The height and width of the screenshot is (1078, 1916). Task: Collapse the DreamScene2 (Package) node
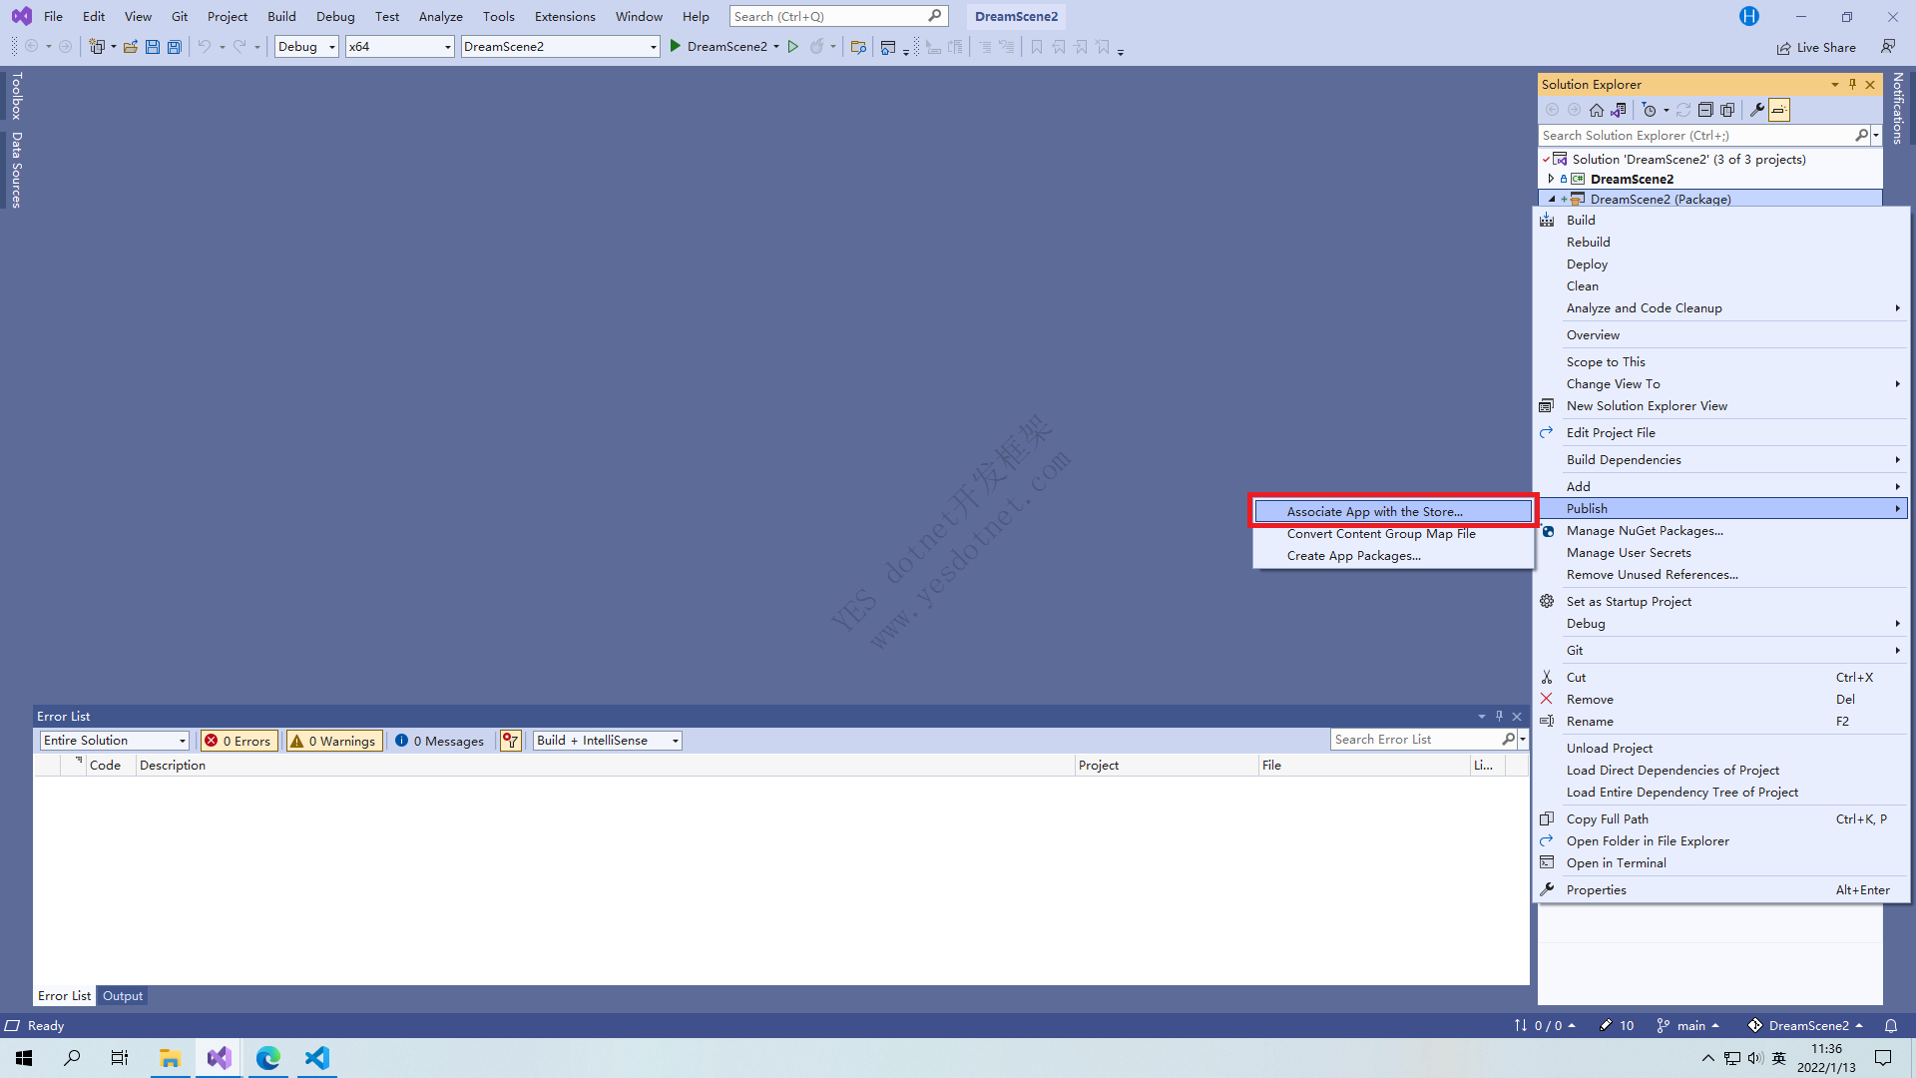tap(1551, 199)
